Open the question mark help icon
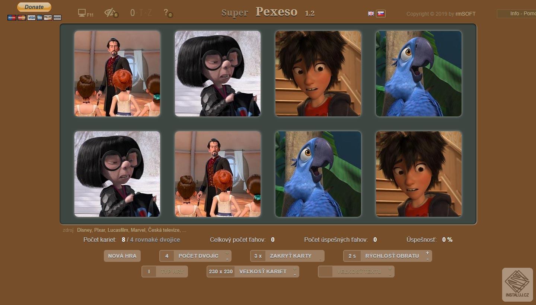 coord(168,13)
